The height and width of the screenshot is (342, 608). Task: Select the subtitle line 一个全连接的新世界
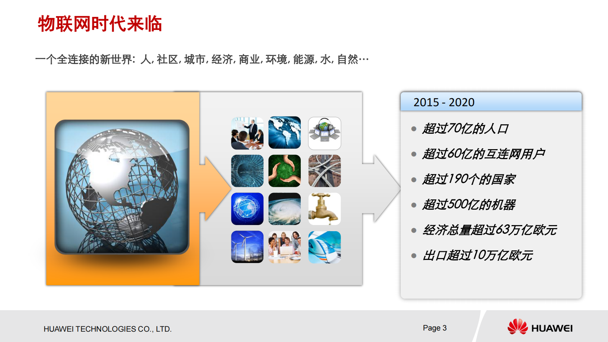pos(202,59)
